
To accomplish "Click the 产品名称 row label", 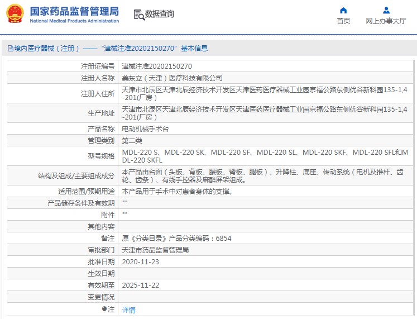I will pos(101,128).
